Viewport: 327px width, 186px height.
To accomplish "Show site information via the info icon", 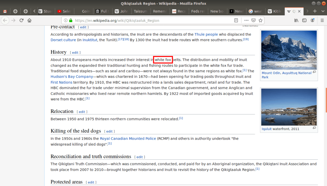I will (65, 20).
